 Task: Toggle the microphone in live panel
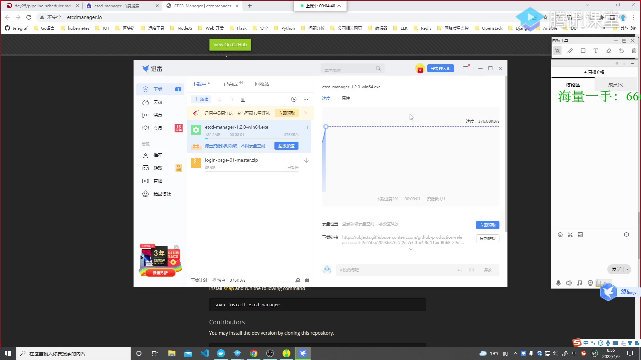[558, 283]
